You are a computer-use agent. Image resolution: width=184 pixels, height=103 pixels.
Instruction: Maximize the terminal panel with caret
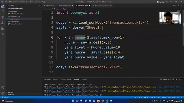(x=179, y=80)
